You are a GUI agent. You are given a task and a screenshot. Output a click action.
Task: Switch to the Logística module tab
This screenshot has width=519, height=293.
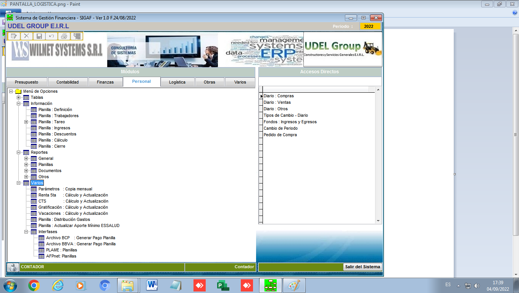tap(177, 82)
